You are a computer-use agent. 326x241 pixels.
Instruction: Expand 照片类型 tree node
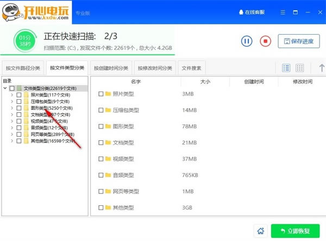click(x=12, y=95)
